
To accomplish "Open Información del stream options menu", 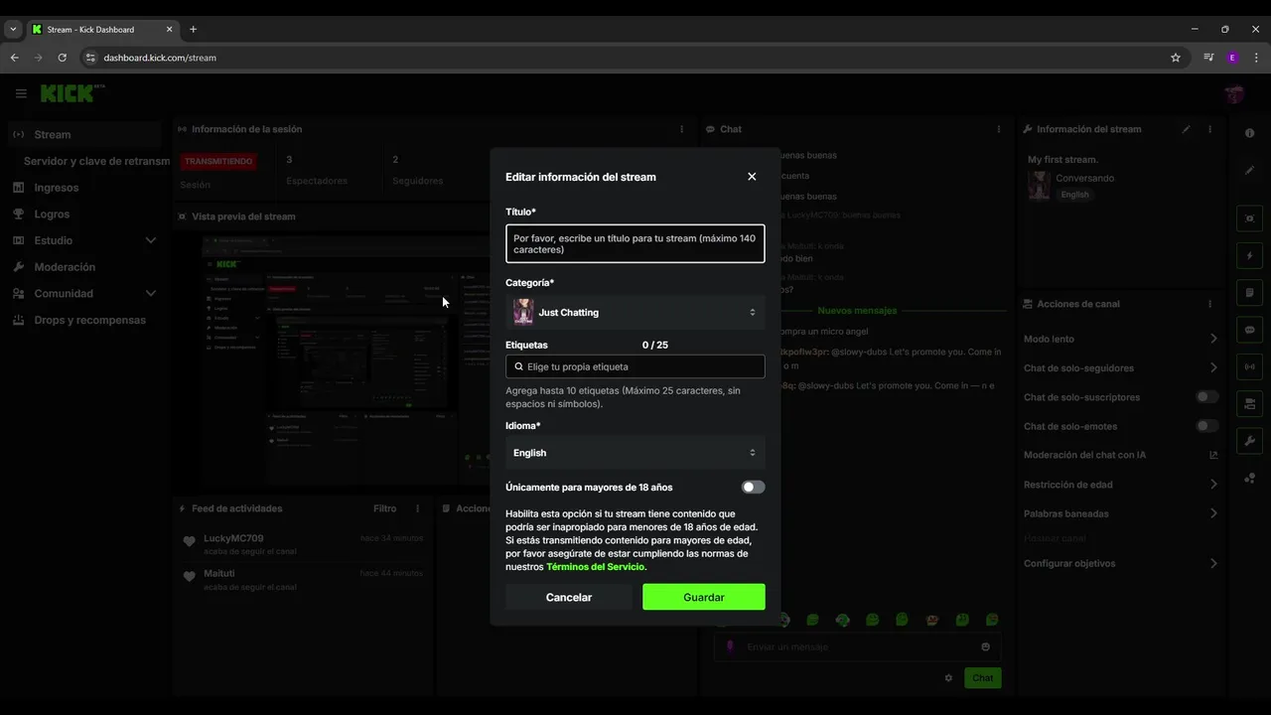I will pos(1209,129).
